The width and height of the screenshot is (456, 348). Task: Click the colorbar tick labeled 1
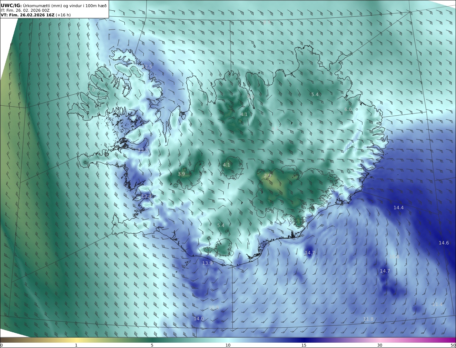coord(76,345)
